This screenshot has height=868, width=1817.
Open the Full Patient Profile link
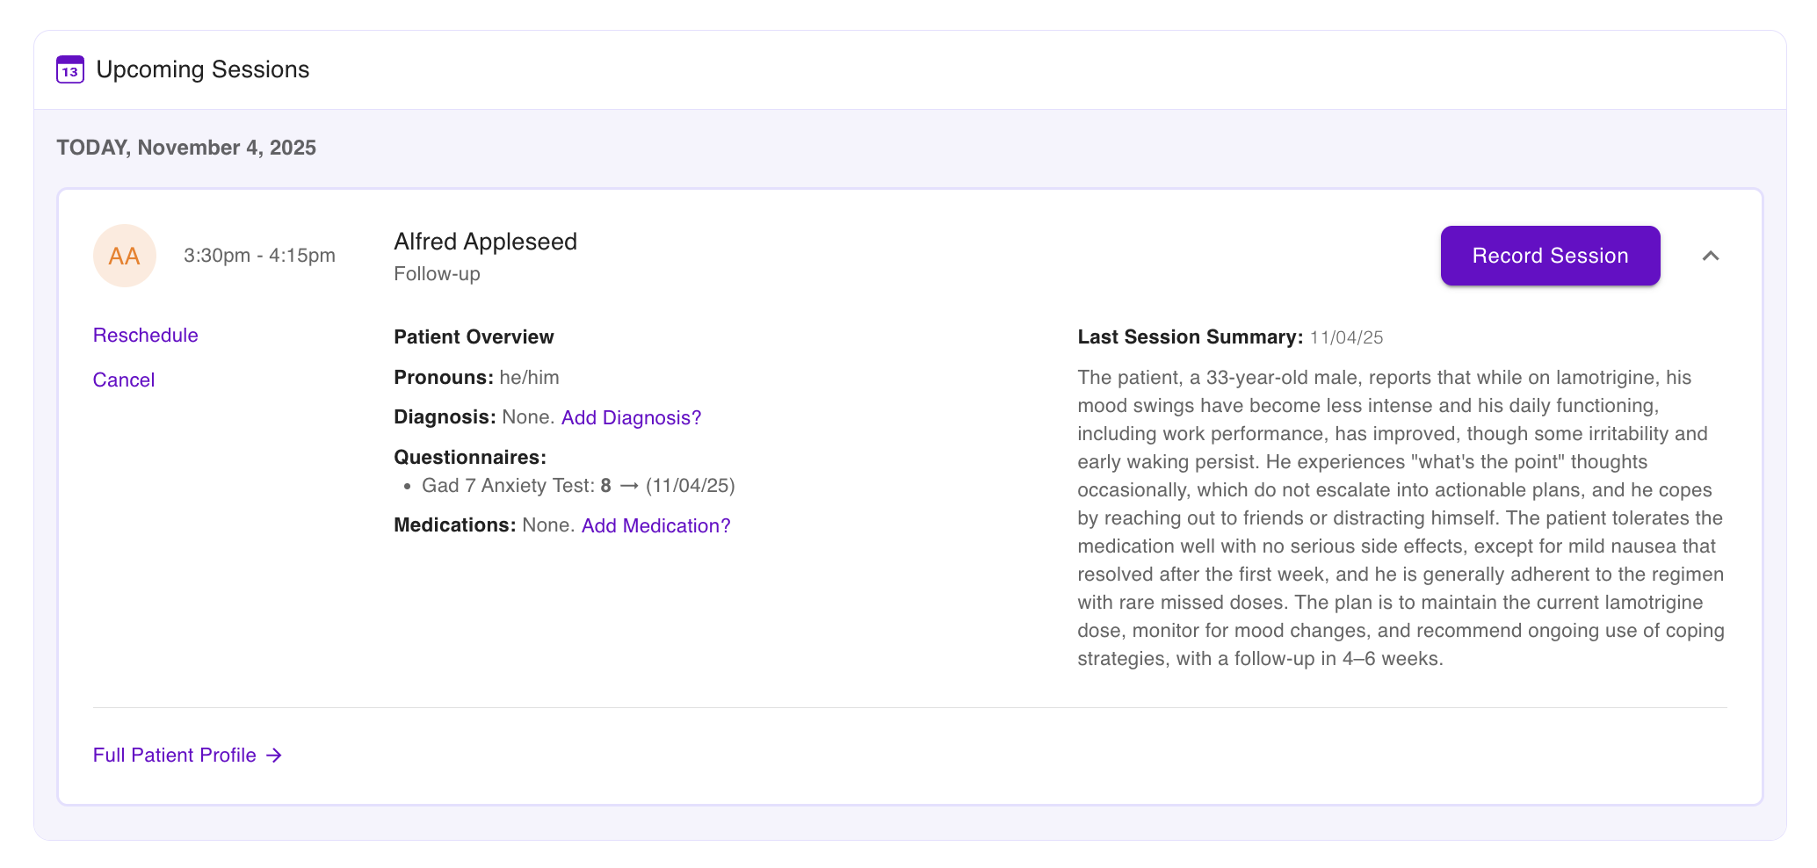(x=175, y=756)
